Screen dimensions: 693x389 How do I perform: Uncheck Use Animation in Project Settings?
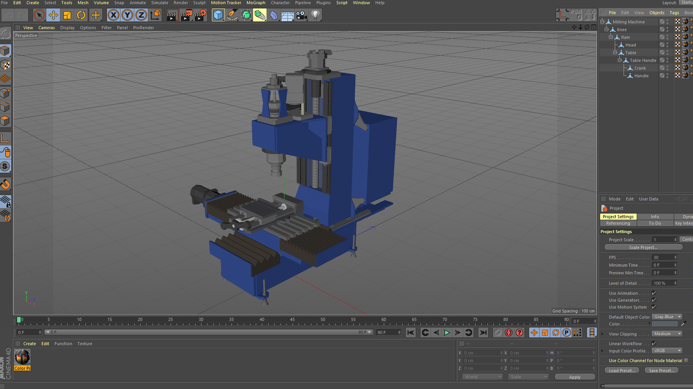(x=654, y=293)
